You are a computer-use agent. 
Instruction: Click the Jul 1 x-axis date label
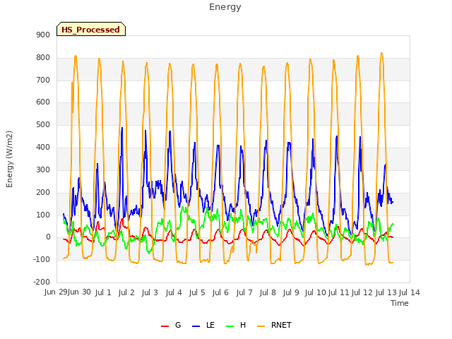click(x=103, y=292)
